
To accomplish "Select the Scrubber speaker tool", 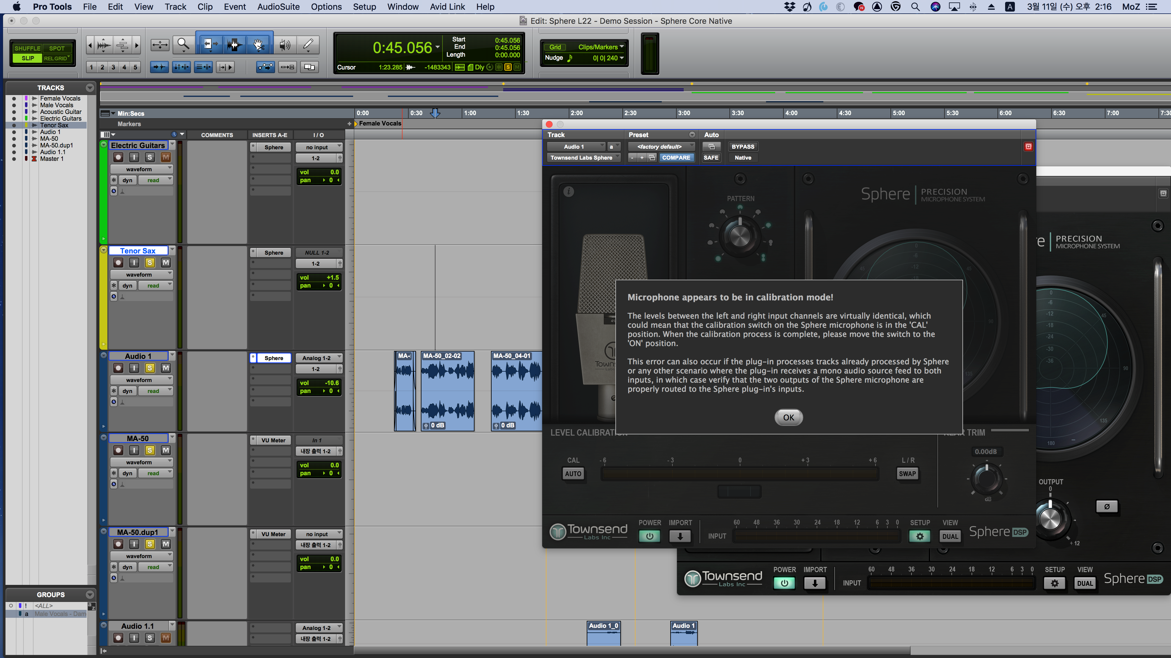I will 285,44.
